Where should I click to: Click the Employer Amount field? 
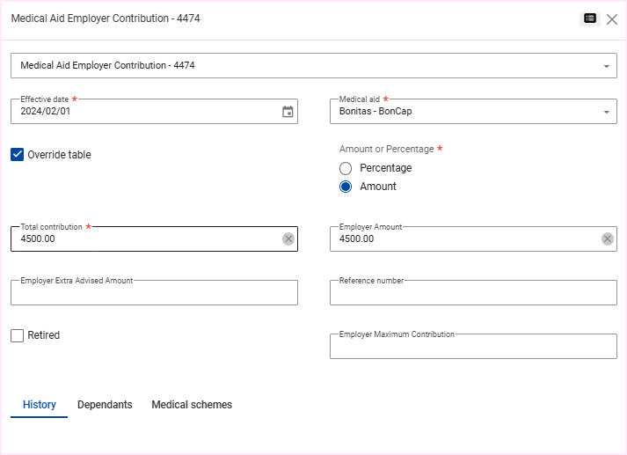pyautogui.click(x=462, y=239)
